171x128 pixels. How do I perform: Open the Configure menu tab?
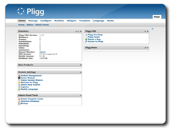tap(46, 21)
